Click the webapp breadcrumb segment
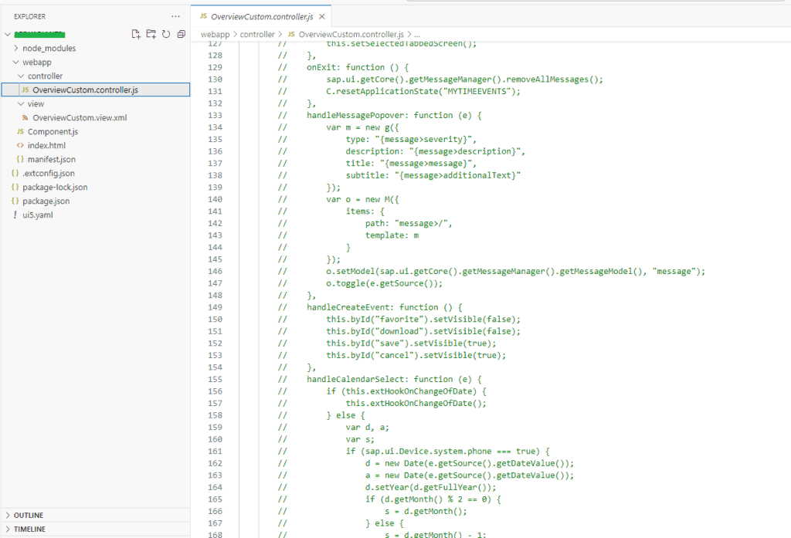Viewport: 791px width, 538px height. pyautogui.click(x=215, y=34)
